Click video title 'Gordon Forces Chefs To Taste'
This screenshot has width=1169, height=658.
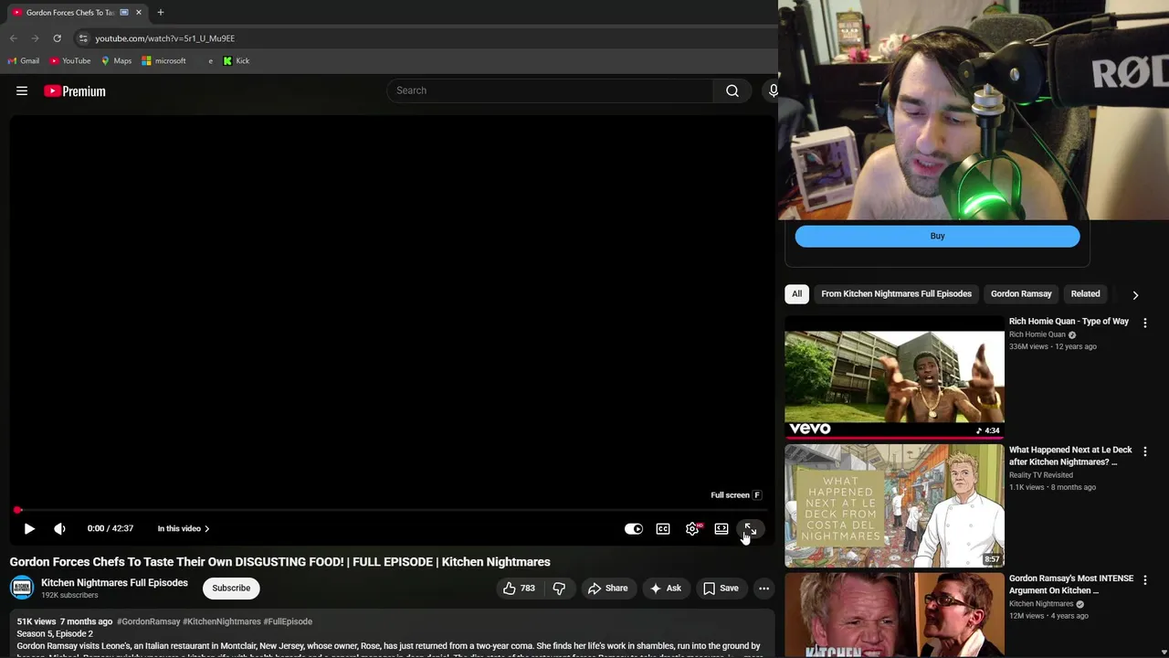click(279, 562)
